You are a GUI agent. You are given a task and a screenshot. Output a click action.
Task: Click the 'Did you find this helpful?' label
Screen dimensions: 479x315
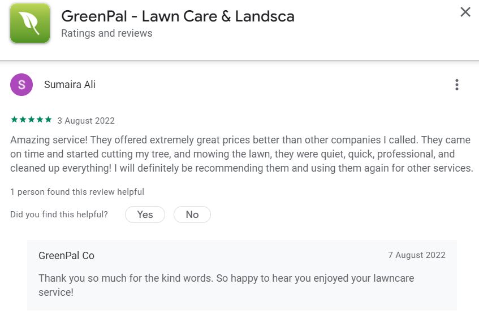(59, 215)
